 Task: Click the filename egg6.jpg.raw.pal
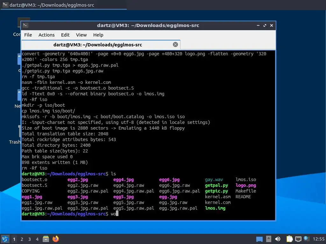tap(180, 191)
